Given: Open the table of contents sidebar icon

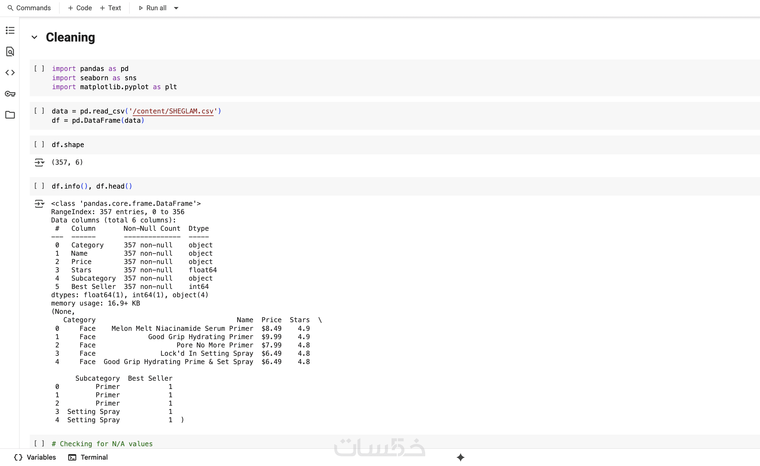Looking at the screenshot, I should click(x=10, y=30).
